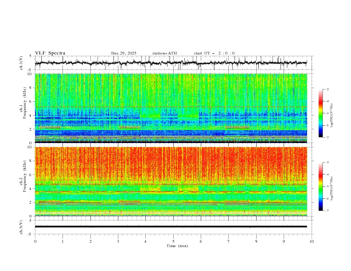Click the log(PSD) label next to ch.1 color bar
This screenshot has height=271, width=351.
[x=332, y=116]
